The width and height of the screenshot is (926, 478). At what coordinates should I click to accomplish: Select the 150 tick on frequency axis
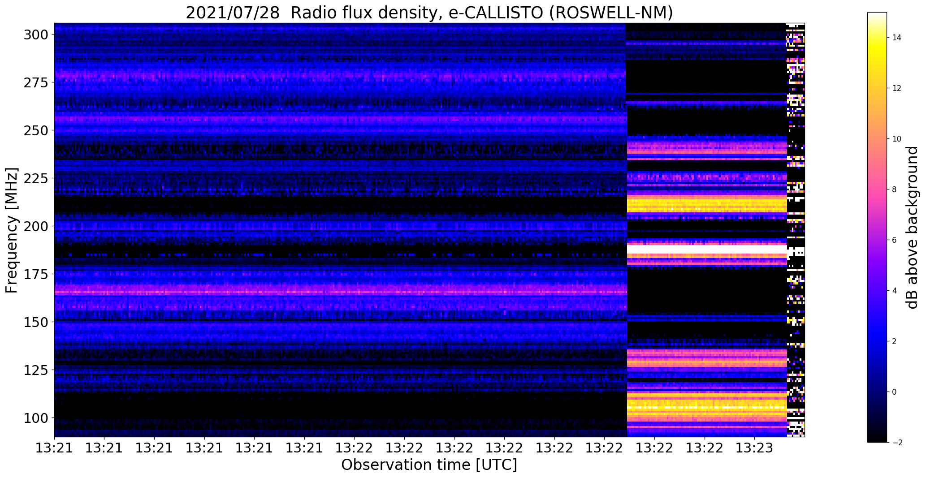pyautogui.click(x=36, y=322)
